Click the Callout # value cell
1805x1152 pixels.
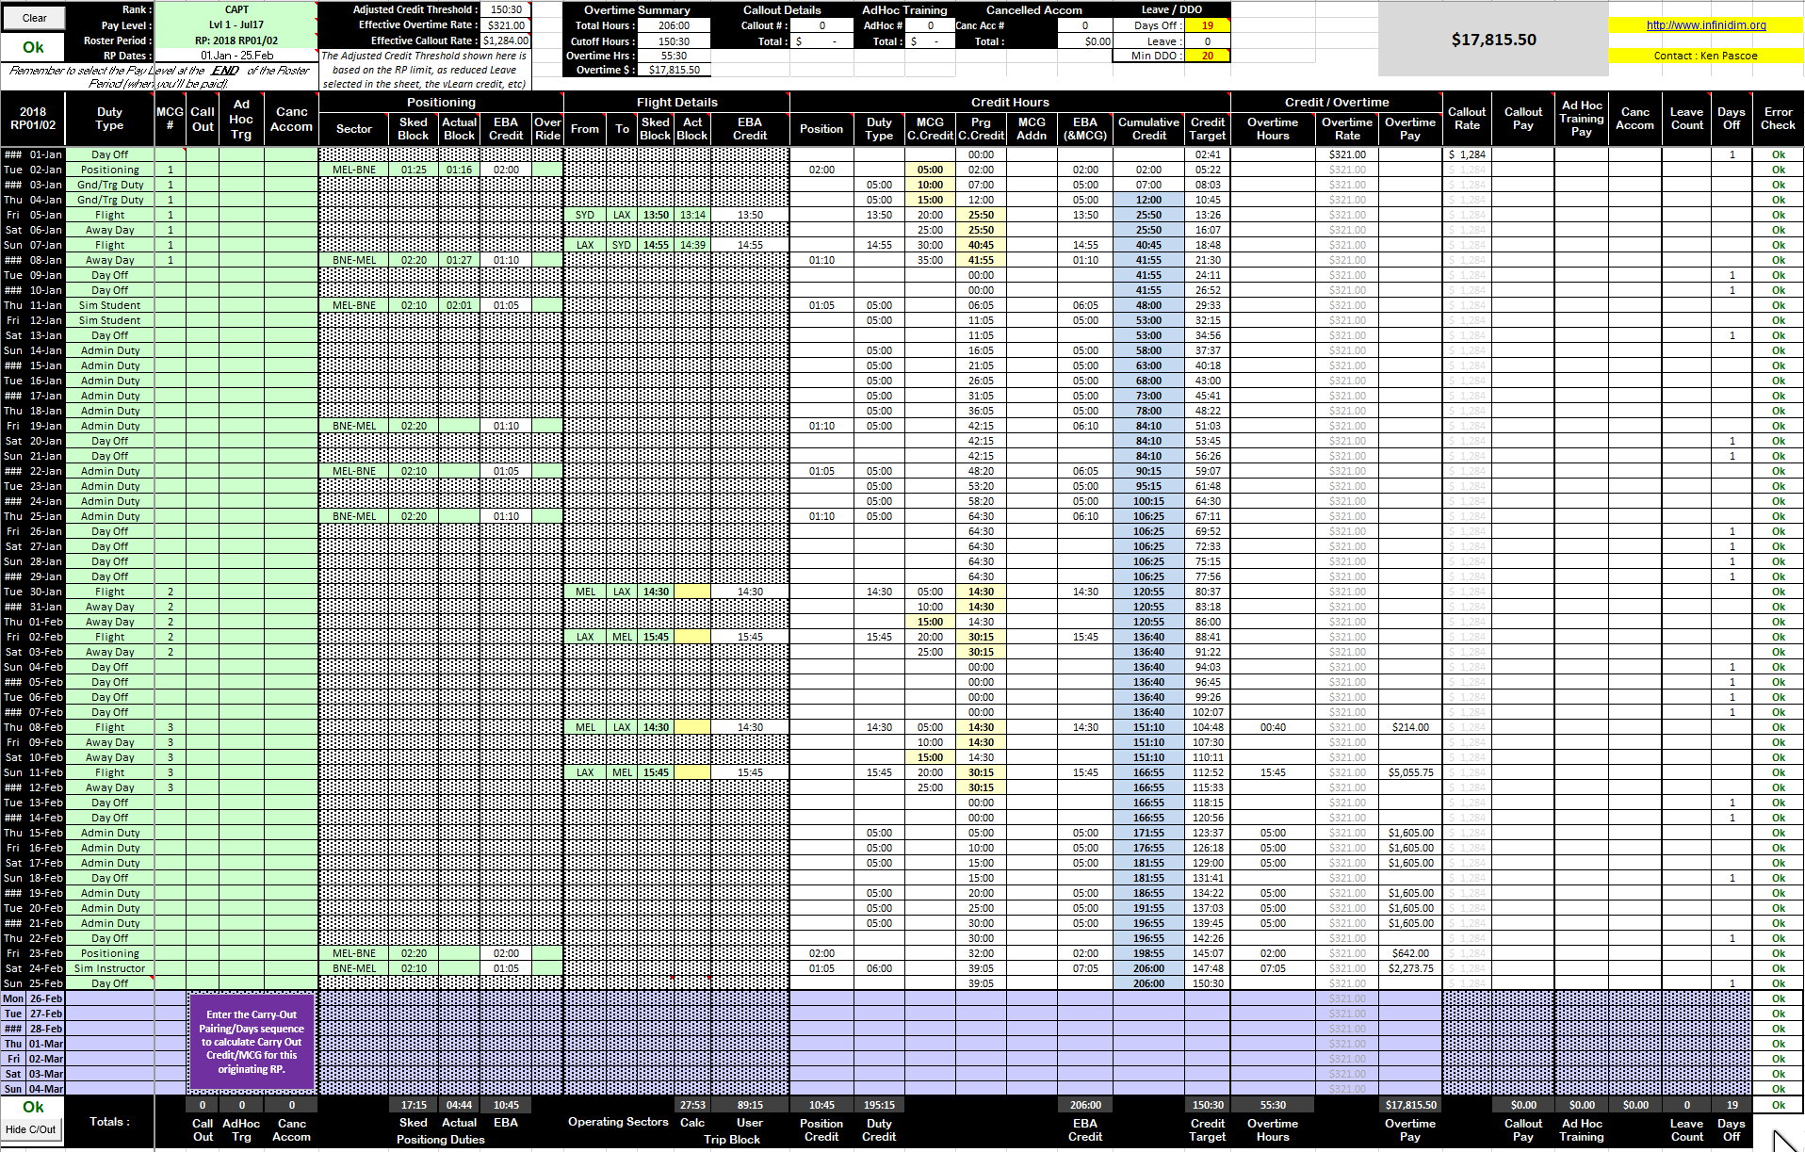coord(821,25)
